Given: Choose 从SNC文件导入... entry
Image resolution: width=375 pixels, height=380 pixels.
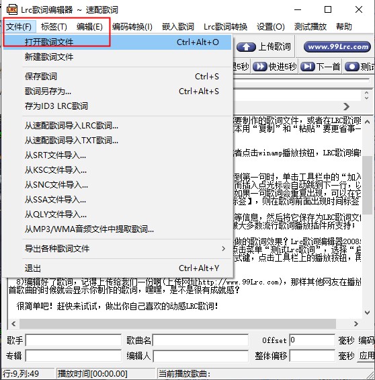Looking at the screenshot, I should click(x=117, y=185).
